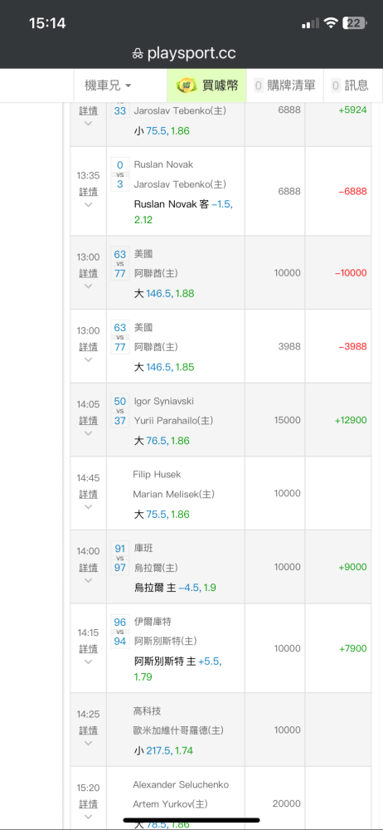
Task: Tap the 63 vs 77 score in 3988 bet row
Action: tap(120, 337)
